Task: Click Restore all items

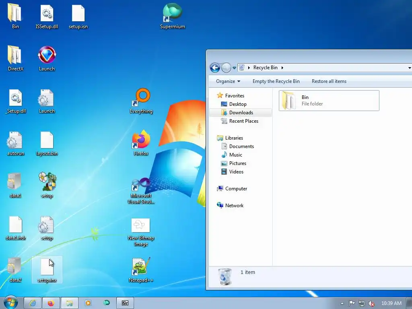Action: click(x=329, y=81)
